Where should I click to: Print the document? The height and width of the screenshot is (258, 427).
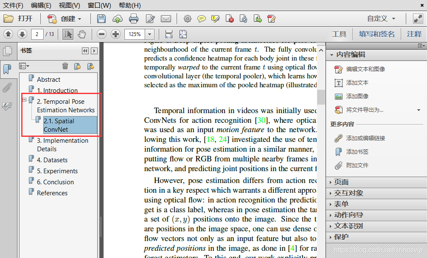(133, 19)
